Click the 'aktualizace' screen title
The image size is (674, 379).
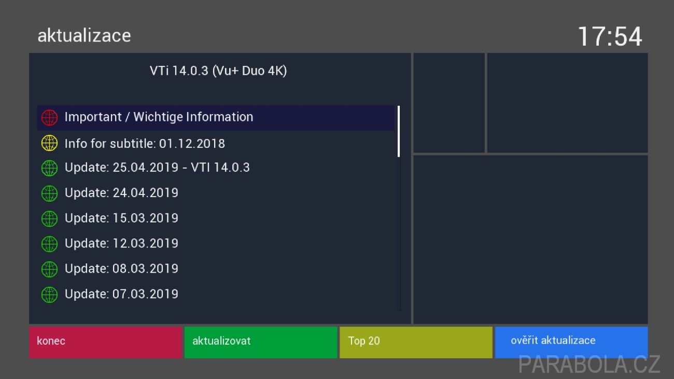coord(84,35)
